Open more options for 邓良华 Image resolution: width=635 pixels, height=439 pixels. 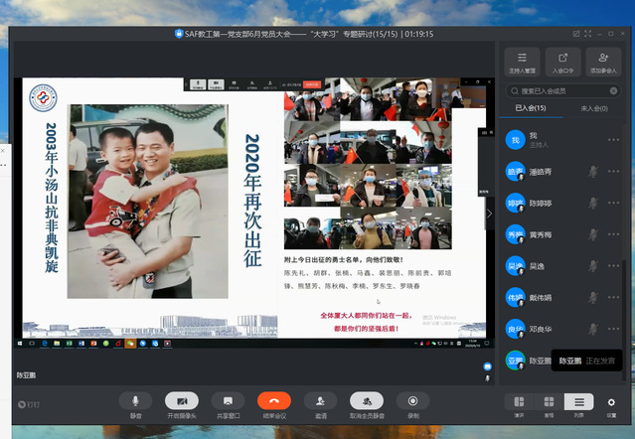click(x=613, y=329)
